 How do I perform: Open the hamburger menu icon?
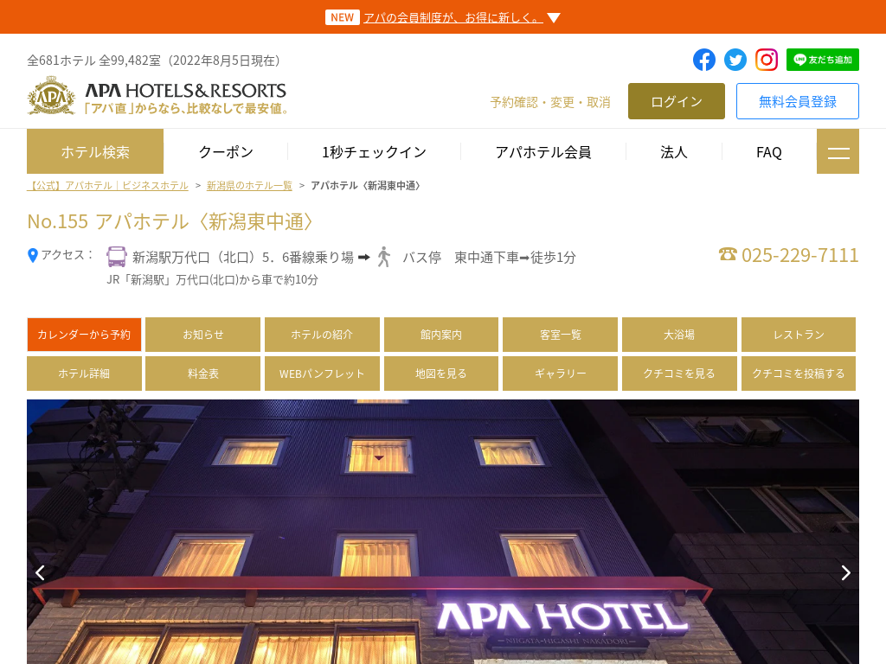click(838, 151)
